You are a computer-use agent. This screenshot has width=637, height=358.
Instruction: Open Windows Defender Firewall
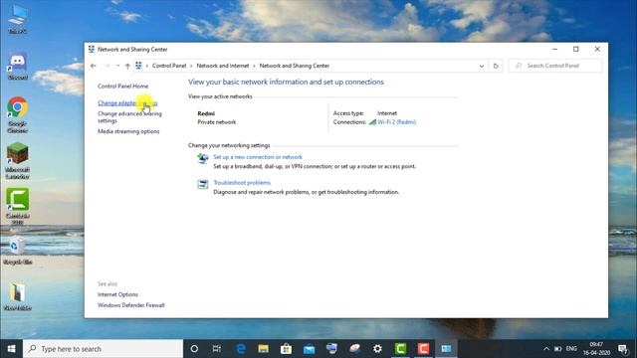coord(130,305)
